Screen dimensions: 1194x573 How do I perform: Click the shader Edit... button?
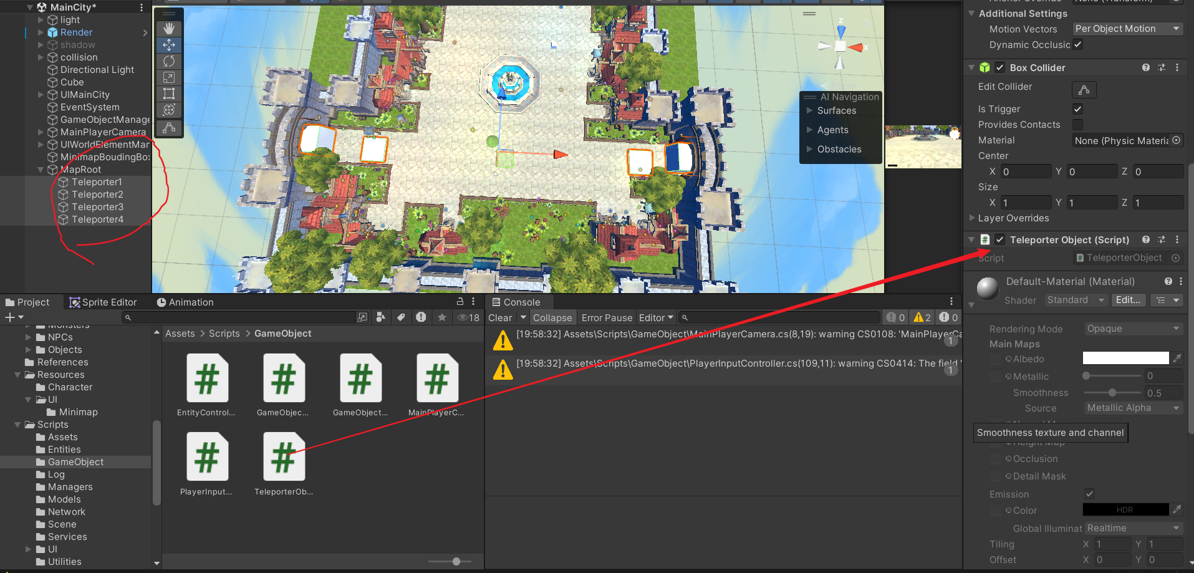click(1128, 300)
